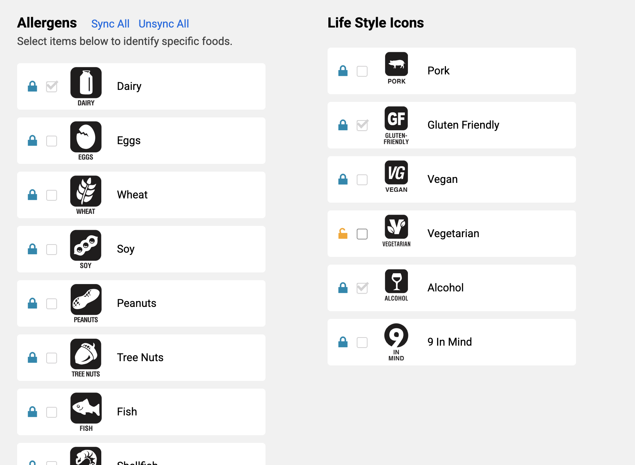
Task: Toggle the lock icon beside Pork
Action: coord(343,71)
